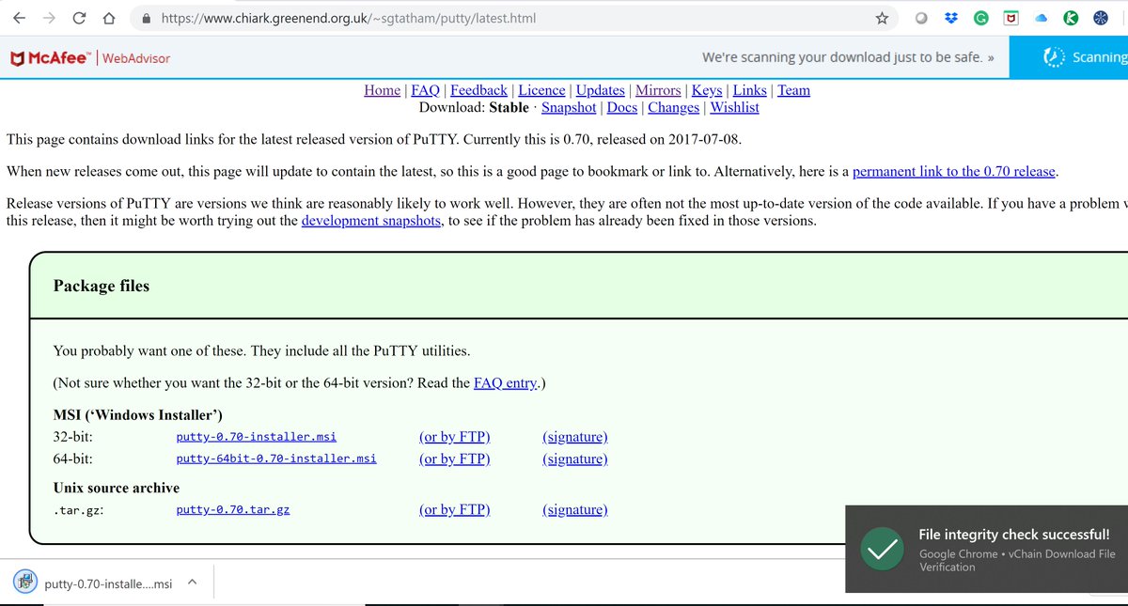Expand the download item options chevron

(192, 583)
